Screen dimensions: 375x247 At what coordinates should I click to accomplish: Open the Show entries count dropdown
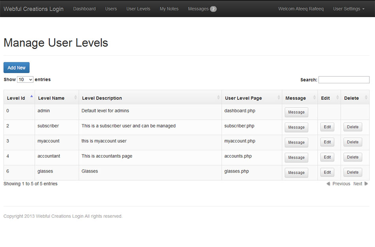coord(25,79)
